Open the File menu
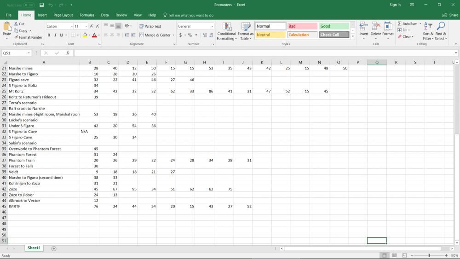Image resolution: width=460 pixels, height=259 pixels. 9,15
